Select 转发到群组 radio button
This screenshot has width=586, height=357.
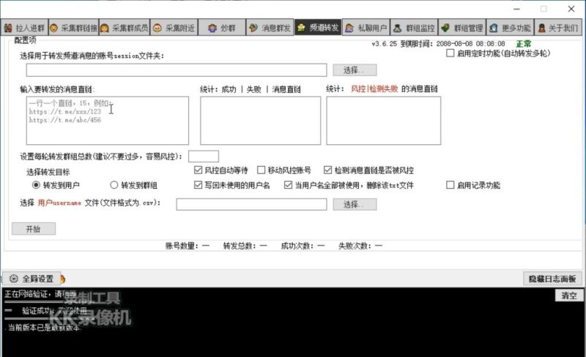click(114, 185)
